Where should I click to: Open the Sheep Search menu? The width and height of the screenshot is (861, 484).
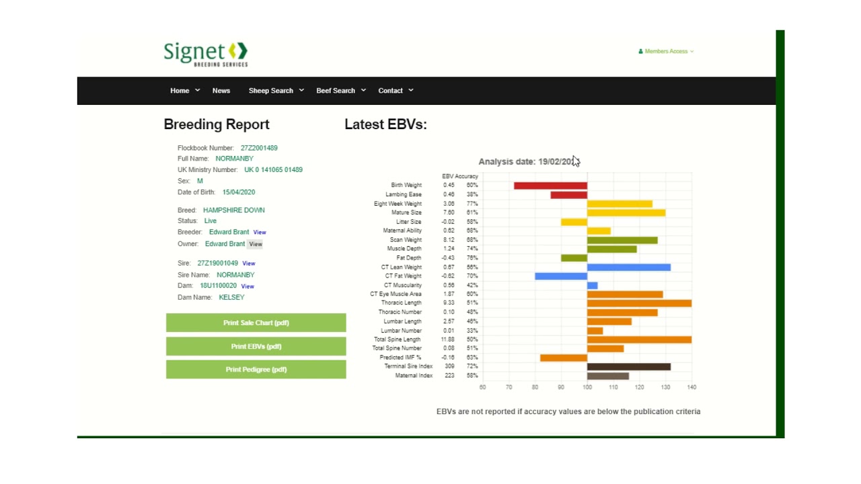tap(271, 91)
